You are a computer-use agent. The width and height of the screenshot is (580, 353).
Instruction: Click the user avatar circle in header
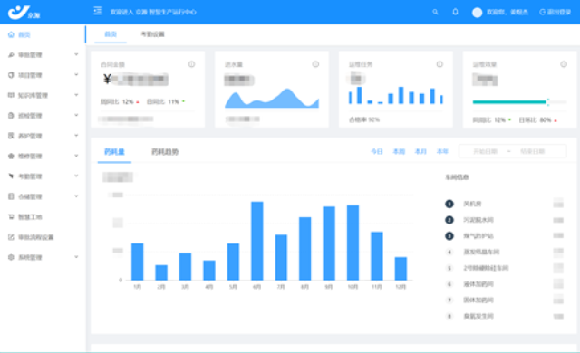click(478, 12)
